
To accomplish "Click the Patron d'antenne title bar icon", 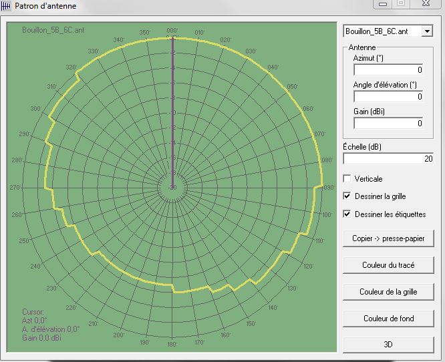I will (5, 5).
